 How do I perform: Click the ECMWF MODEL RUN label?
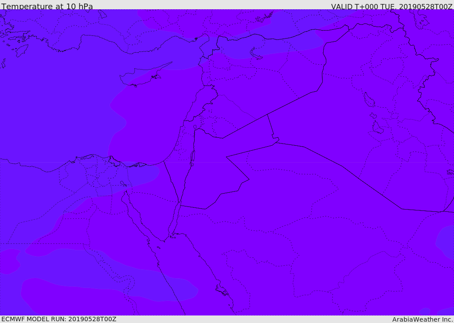pos(59,319)
